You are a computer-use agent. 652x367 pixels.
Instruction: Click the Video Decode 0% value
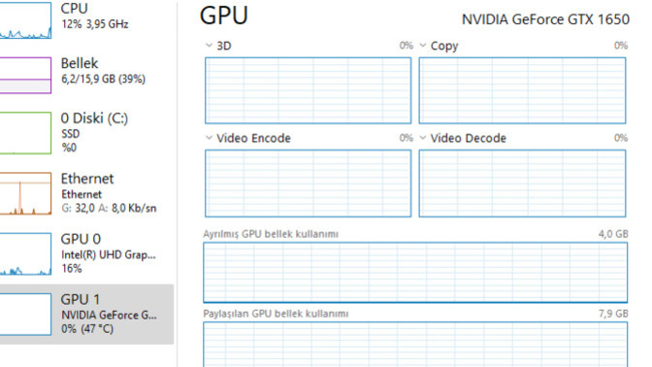pos(621,138)
